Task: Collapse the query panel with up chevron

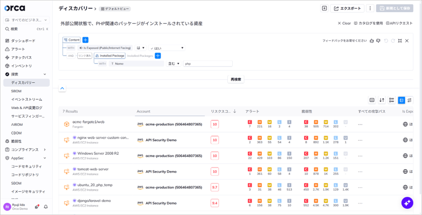Action: coord(62,88)
